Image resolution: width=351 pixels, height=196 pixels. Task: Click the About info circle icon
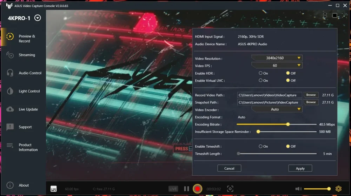10,185
